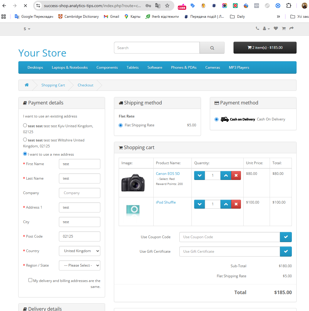This screenshot has width=309, height=311.
Task: Open the Region / State dropdown
Action: coord(80,266)
